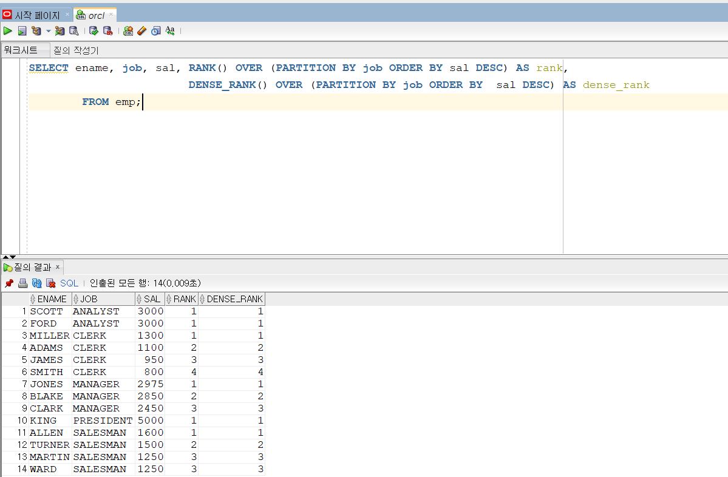
Task: Sort by the SAL column header
Action: [x=149, y=299]
